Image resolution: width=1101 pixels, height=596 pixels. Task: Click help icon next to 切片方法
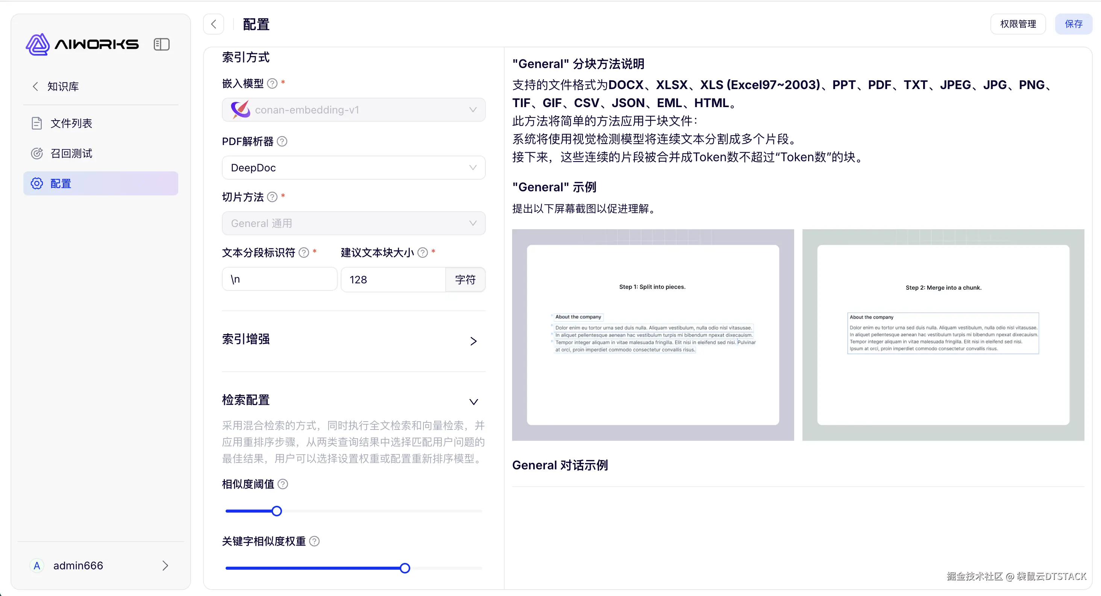(x=272, y=197)
